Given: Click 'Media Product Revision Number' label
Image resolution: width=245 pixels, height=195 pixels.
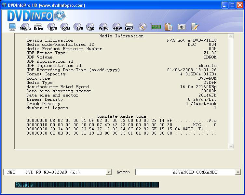Looking at the screenshot, I should coord(64,49).
